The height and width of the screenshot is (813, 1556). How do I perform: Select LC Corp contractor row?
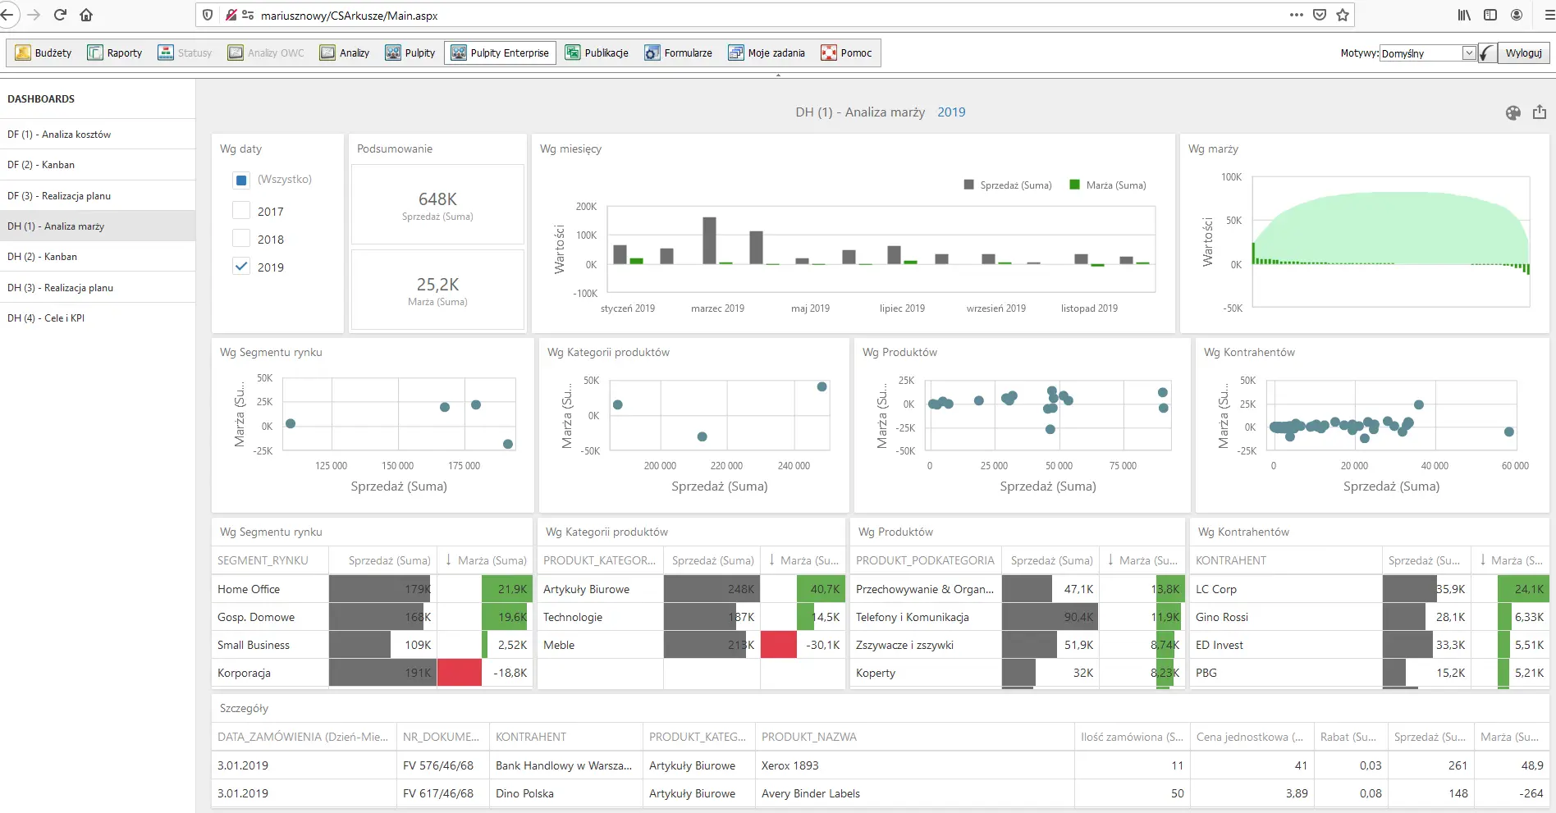click(1370, 589)
